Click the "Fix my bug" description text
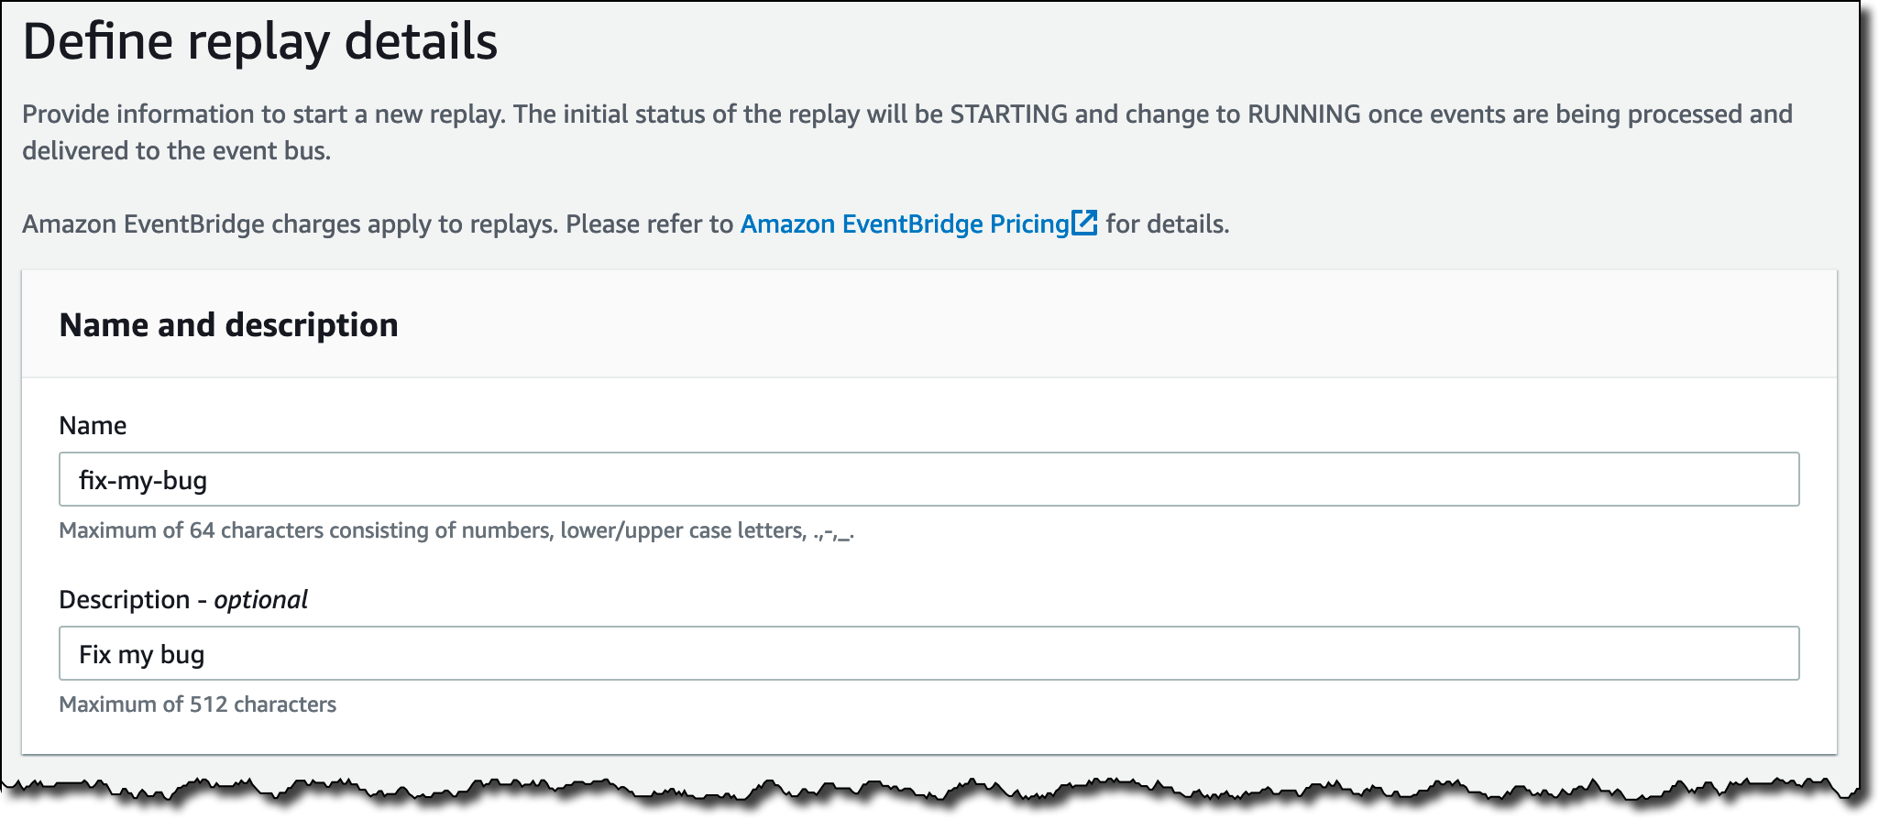Screen dimensions: 1879x819 tap(142, 654)
